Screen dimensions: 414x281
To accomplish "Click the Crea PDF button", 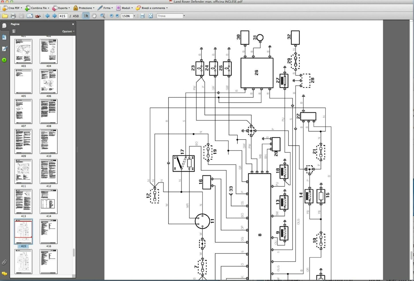I will (x=12, y=8).
